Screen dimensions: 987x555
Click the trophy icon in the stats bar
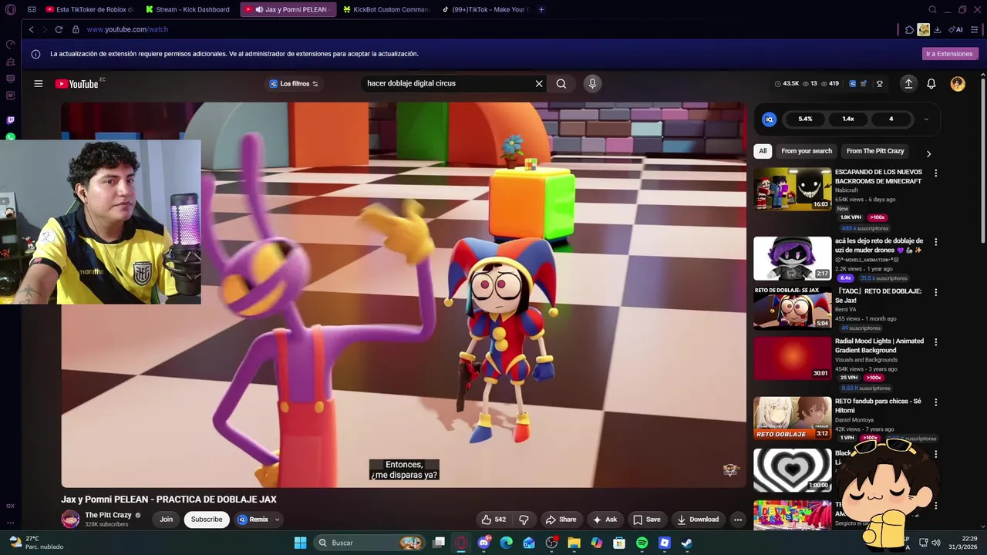pos(879,83)
